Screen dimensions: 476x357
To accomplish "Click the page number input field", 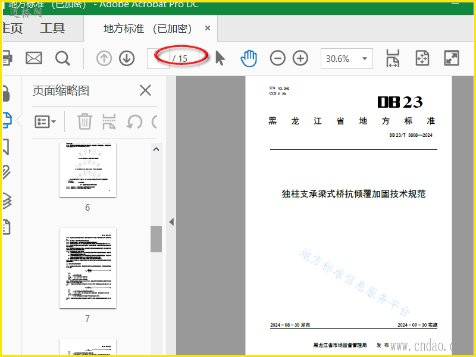I will point(158,58).
